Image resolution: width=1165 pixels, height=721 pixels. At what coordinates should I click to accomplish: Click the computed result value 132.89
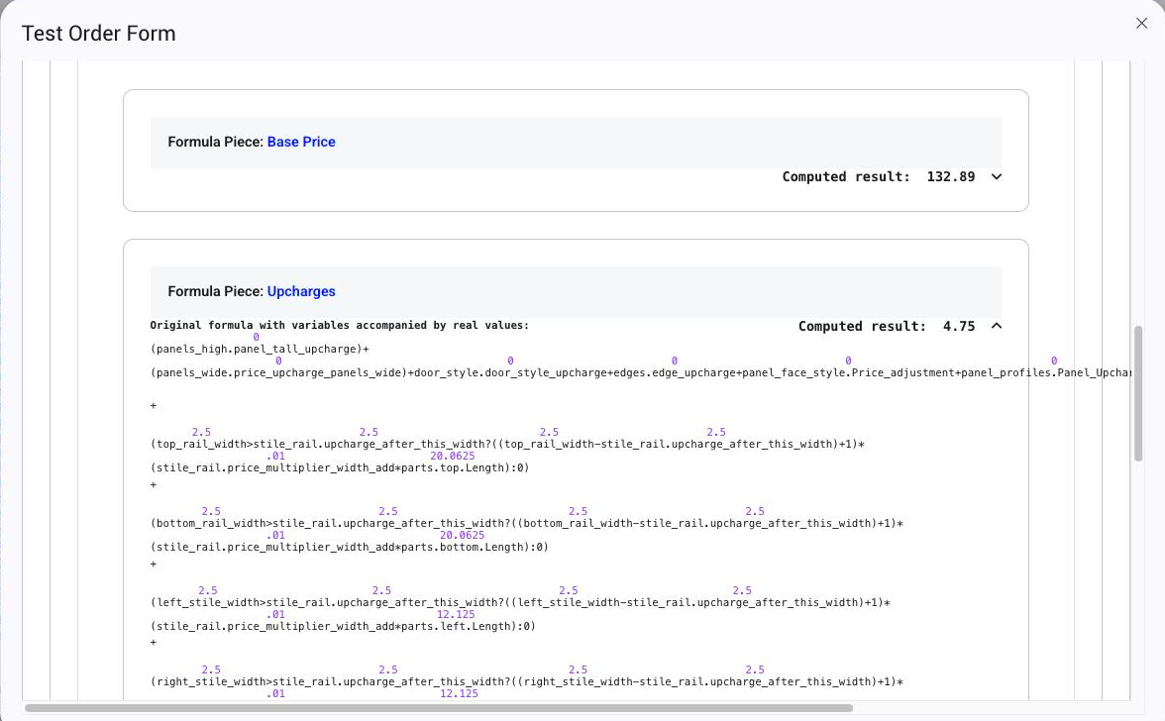click(950, 176)
